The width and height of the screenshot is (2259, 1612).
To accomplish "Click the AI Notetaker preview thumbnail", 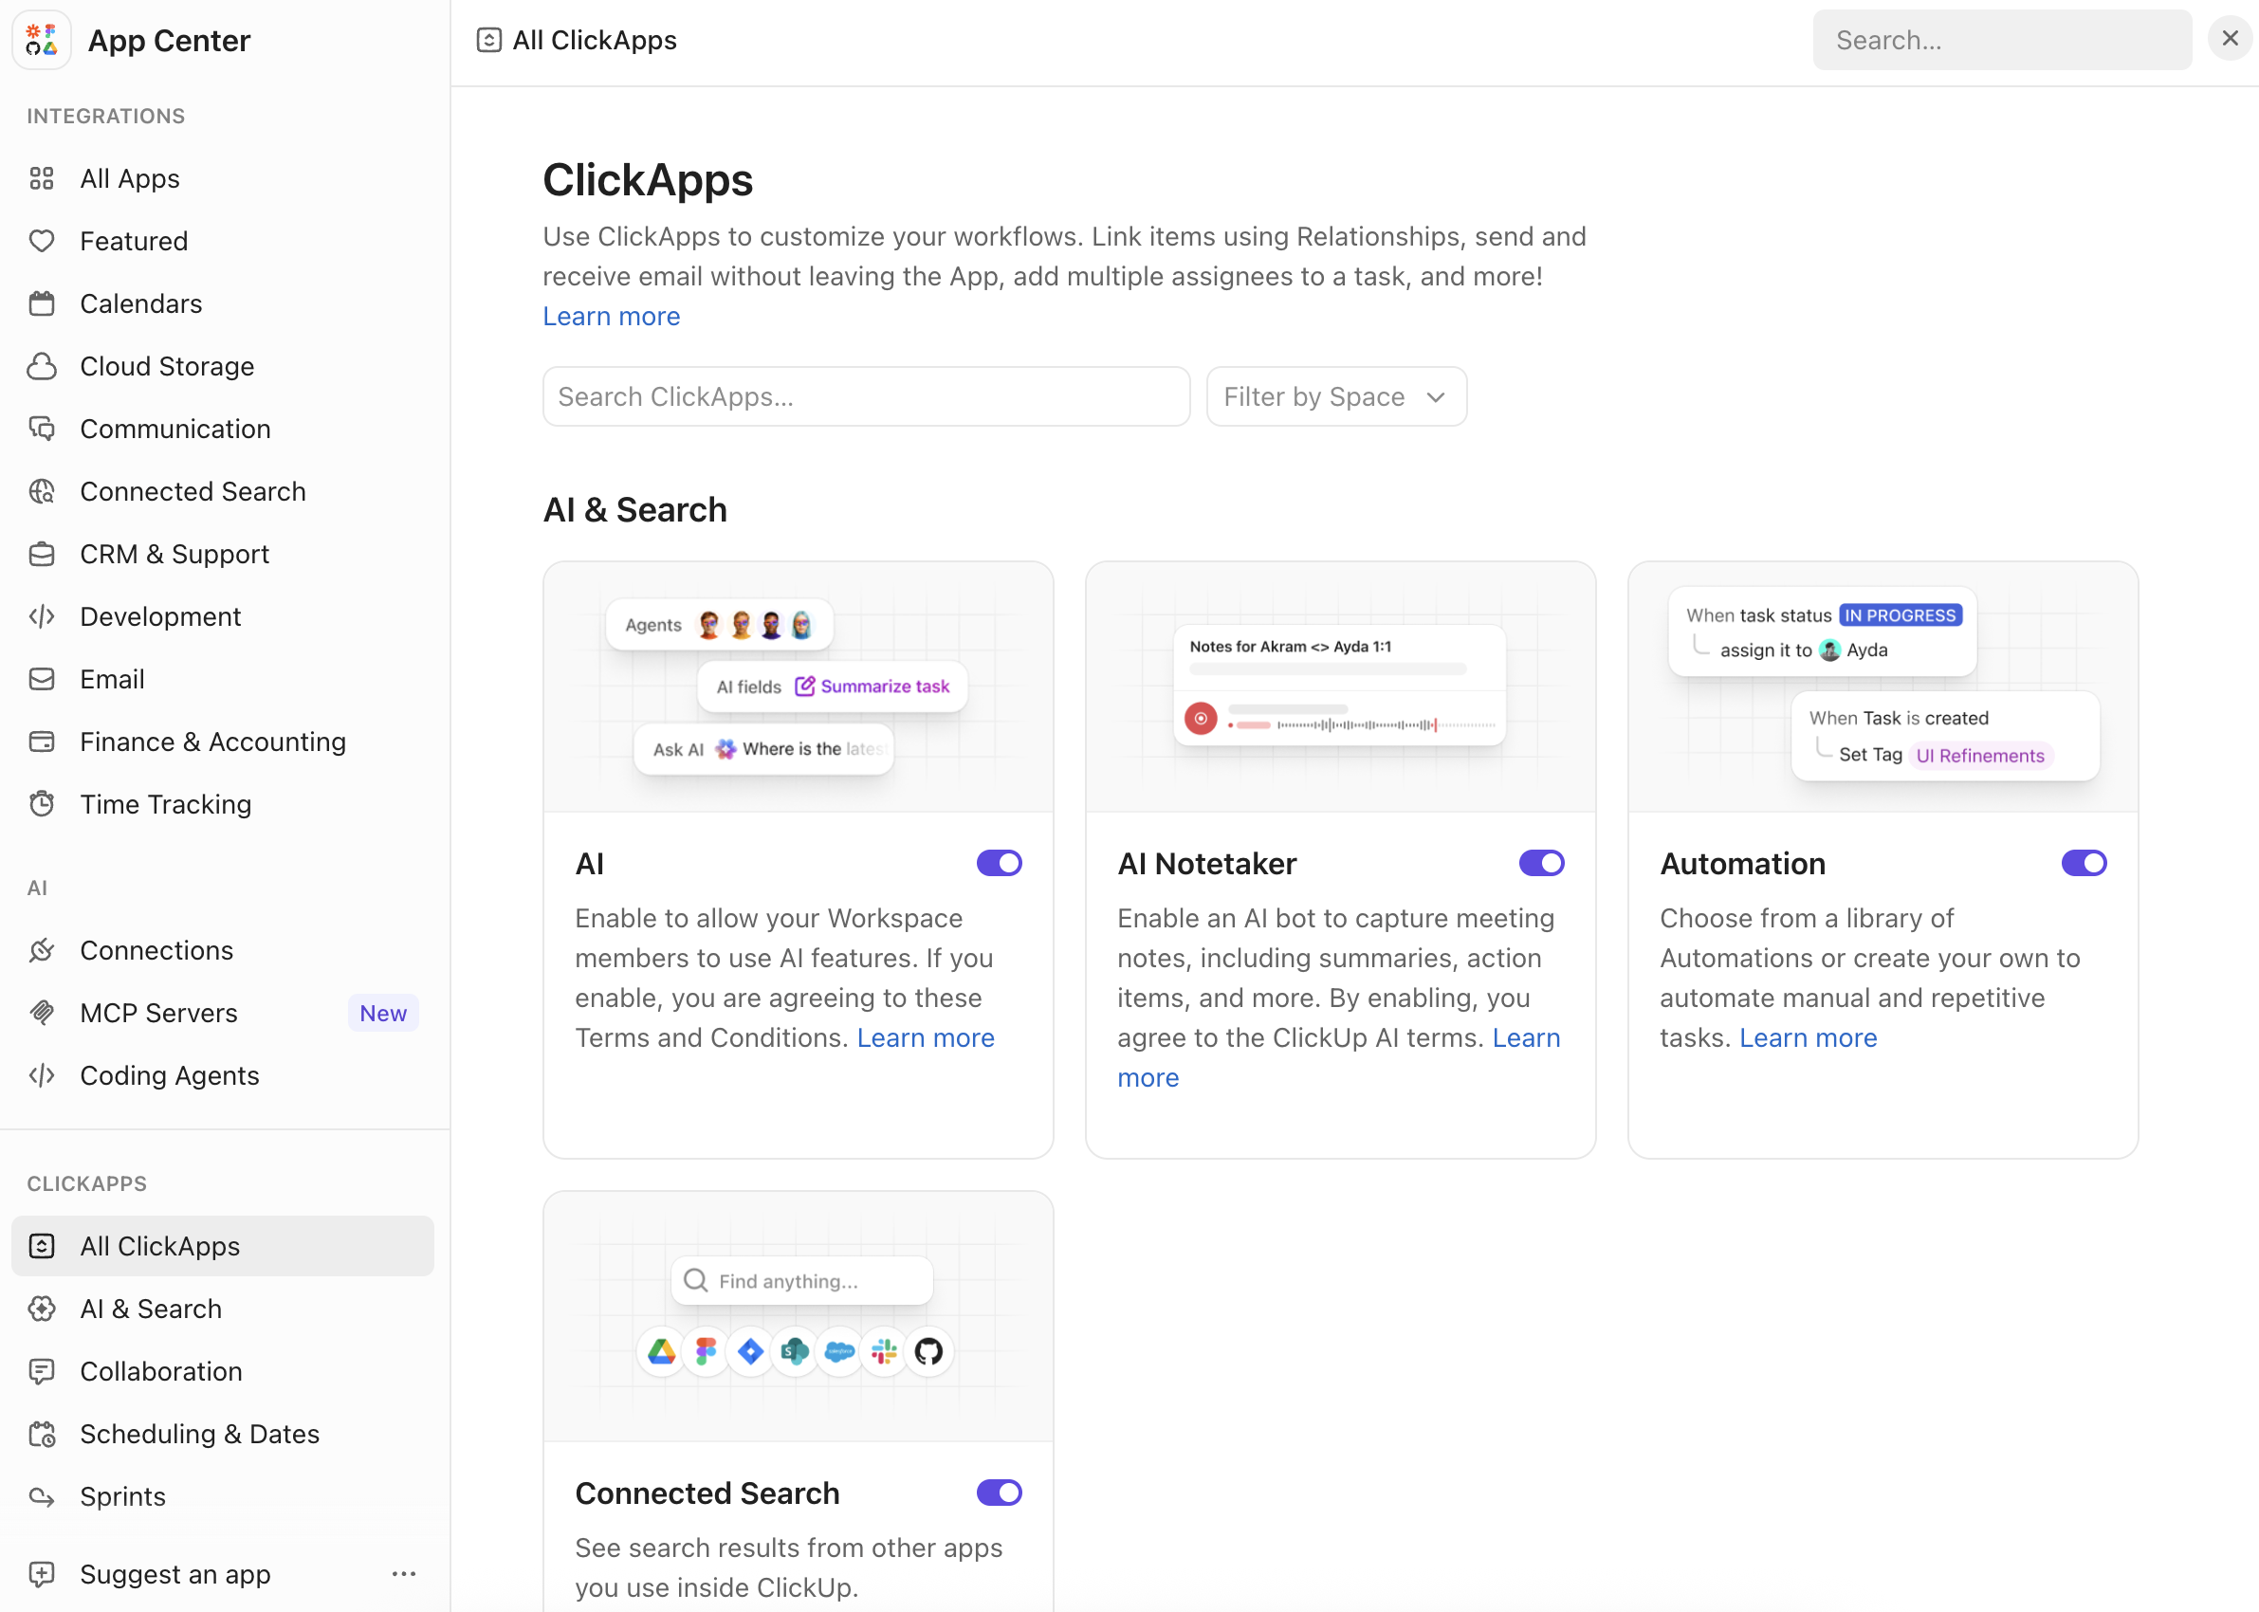I will [1340, 687].
